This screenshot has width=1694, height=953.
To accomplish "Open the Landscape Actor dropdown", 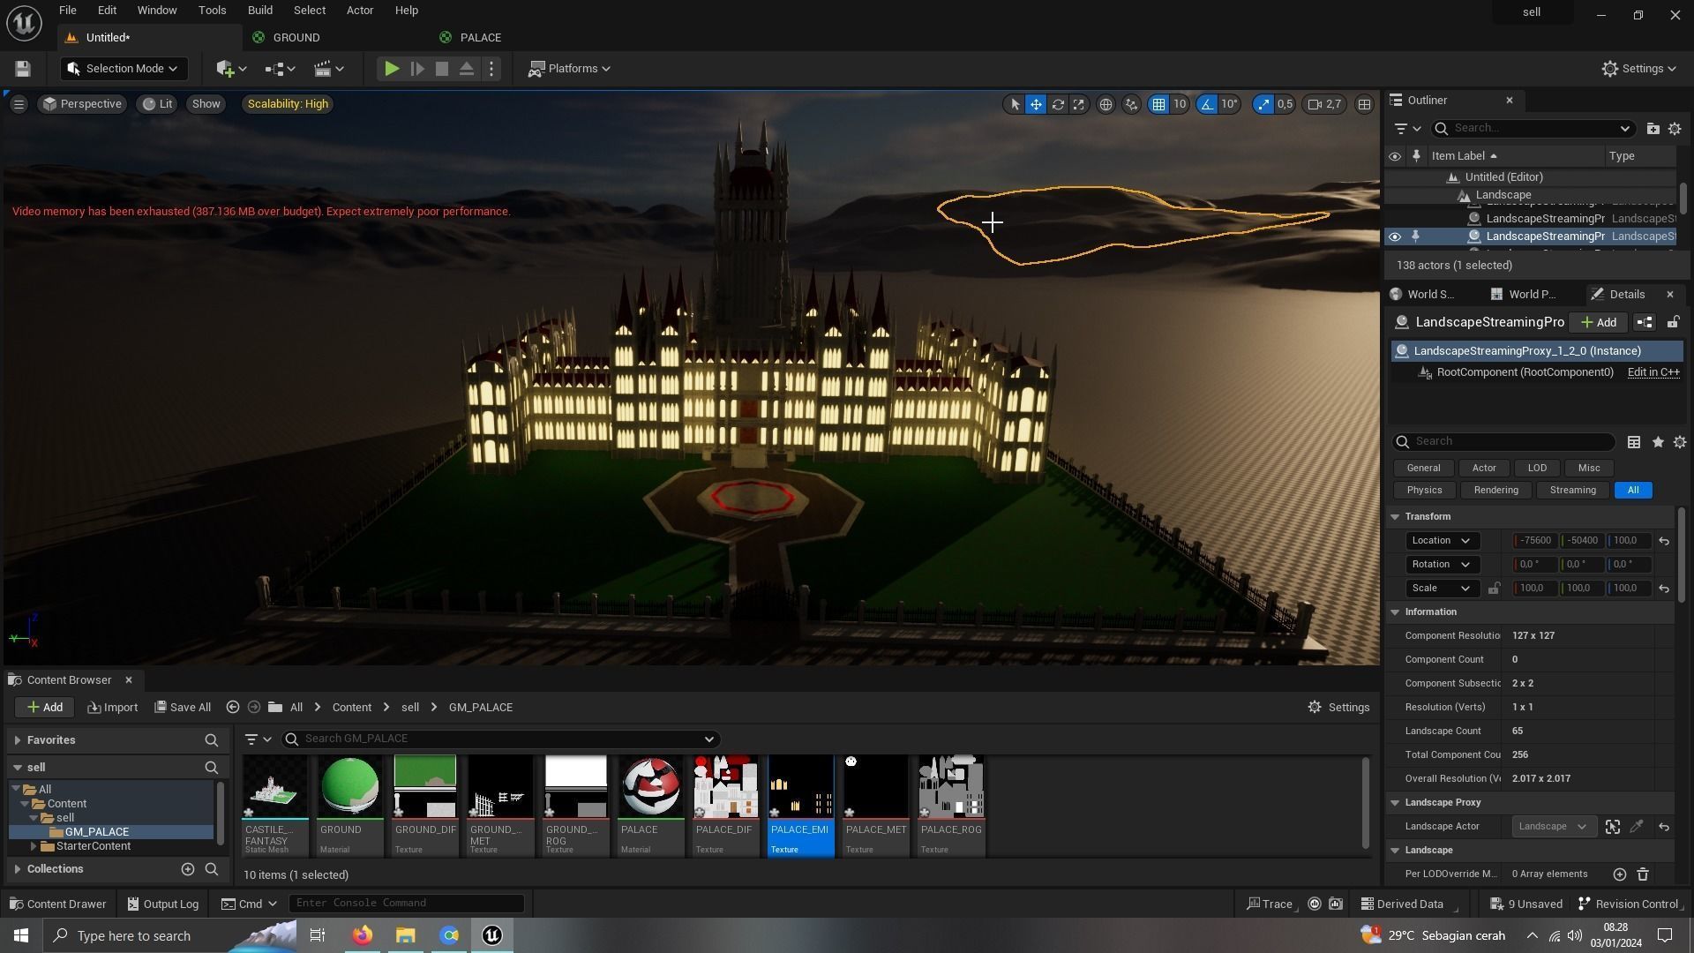I will point(1553,827).
